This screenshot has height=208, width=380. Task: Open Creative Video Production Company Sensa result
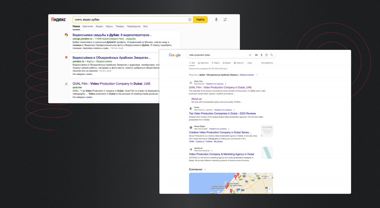tap(221, 132)
